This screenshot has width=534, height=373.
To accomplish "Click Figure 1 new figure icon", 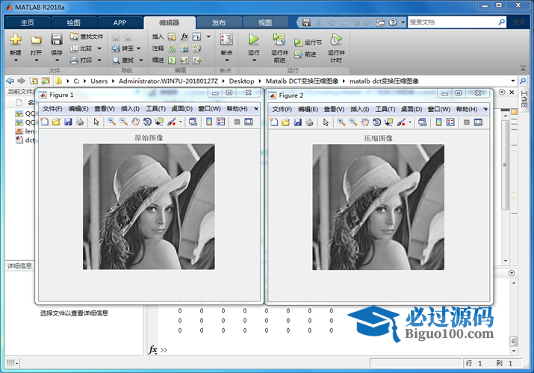I will pos(44,122).
